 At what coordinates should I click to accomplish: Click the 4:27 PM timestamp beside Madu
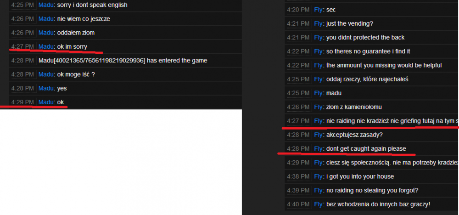point(22,46)
